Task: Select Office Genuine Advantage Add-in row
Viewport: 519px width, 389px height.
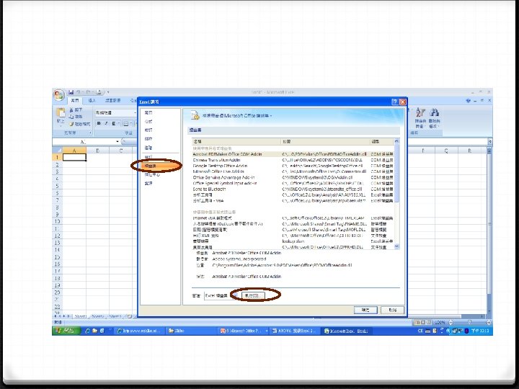Action: (293, 178)
